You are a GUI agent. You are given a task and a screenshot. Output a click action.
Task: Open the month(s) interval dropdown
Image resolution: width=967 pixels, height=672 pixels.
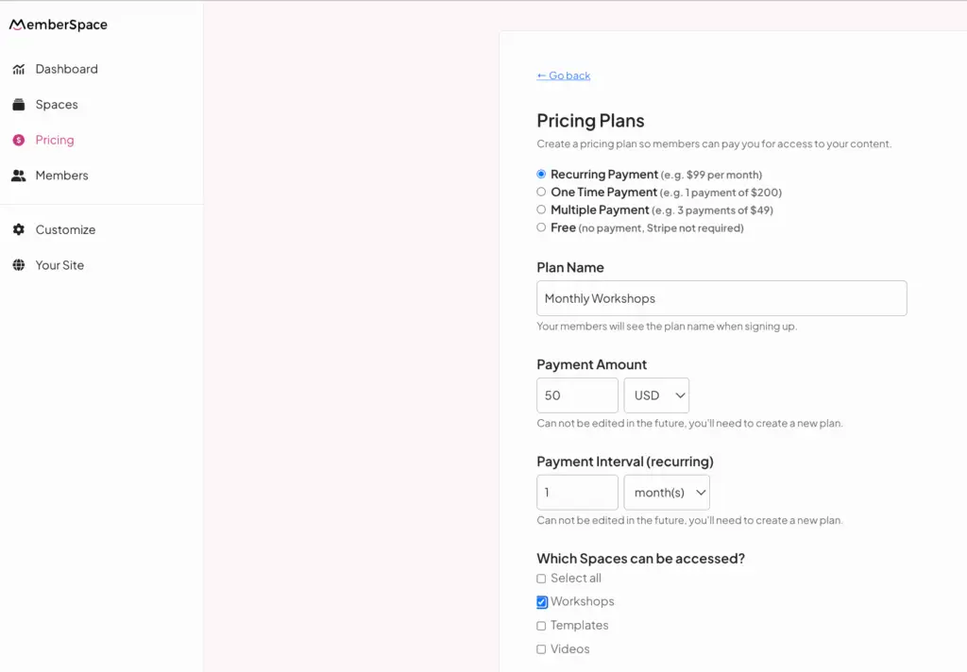point(667,492)
